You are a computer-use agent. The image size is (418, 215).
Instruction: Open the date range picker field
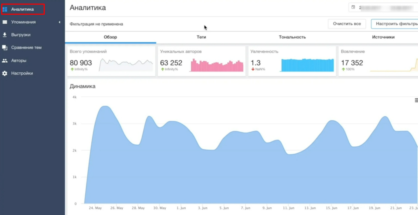383,7
